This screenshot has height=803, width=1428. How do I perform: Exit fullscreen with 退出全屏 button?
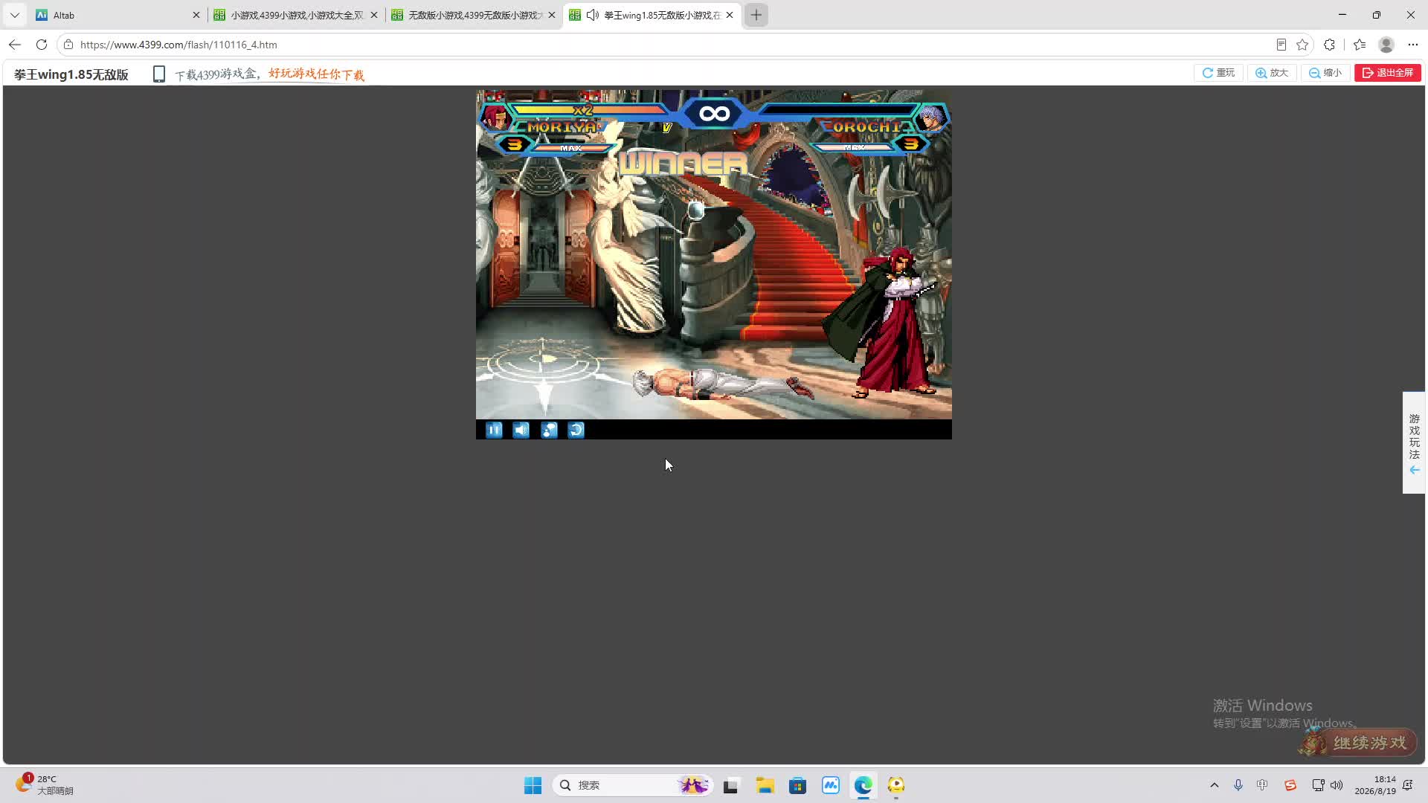(x=1388, y=73)
